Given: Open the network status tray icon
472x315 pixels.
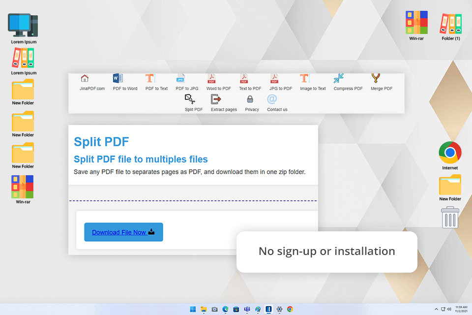Looking at the screenshot, I should point(443,309).
